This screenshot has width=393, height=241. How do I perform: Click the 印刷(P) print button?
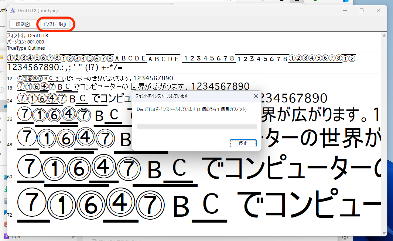[23, 24]
